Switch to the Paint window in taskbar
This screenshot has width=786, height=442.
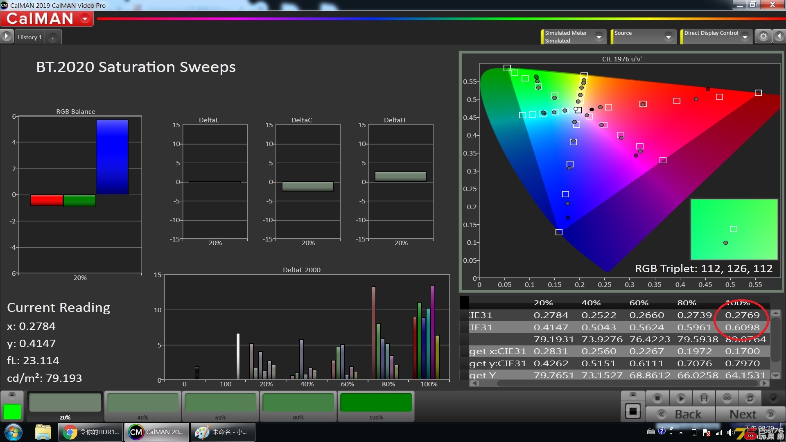click(x=223, y=432)
